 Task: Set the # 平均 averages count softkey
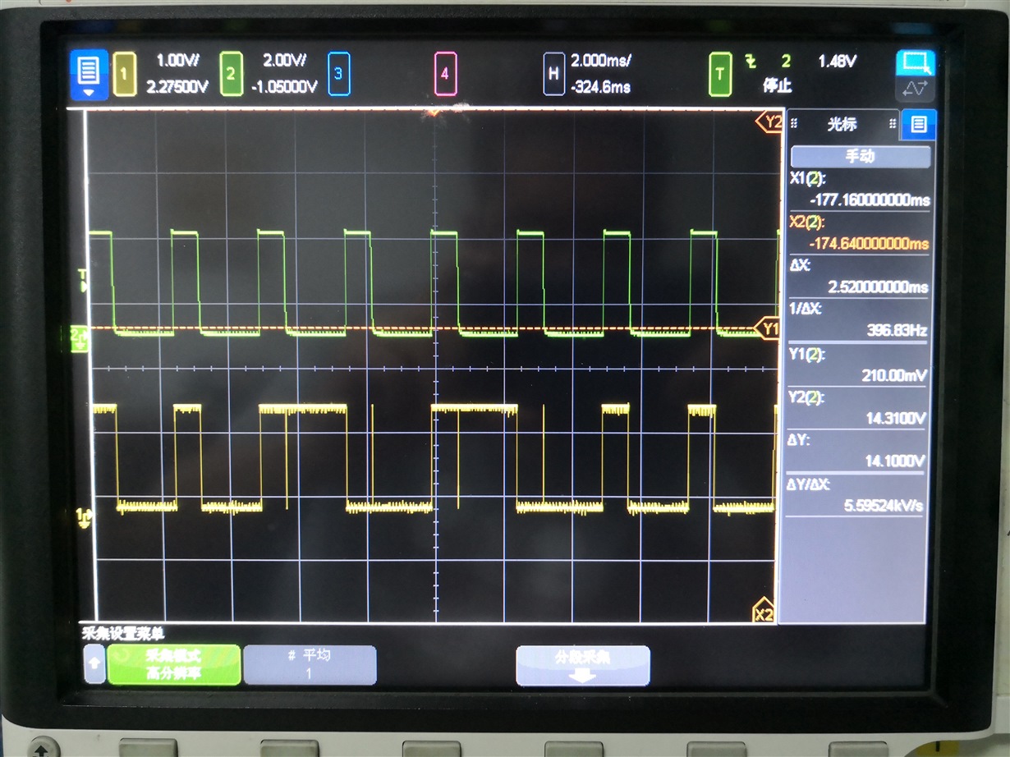point(310,664)
